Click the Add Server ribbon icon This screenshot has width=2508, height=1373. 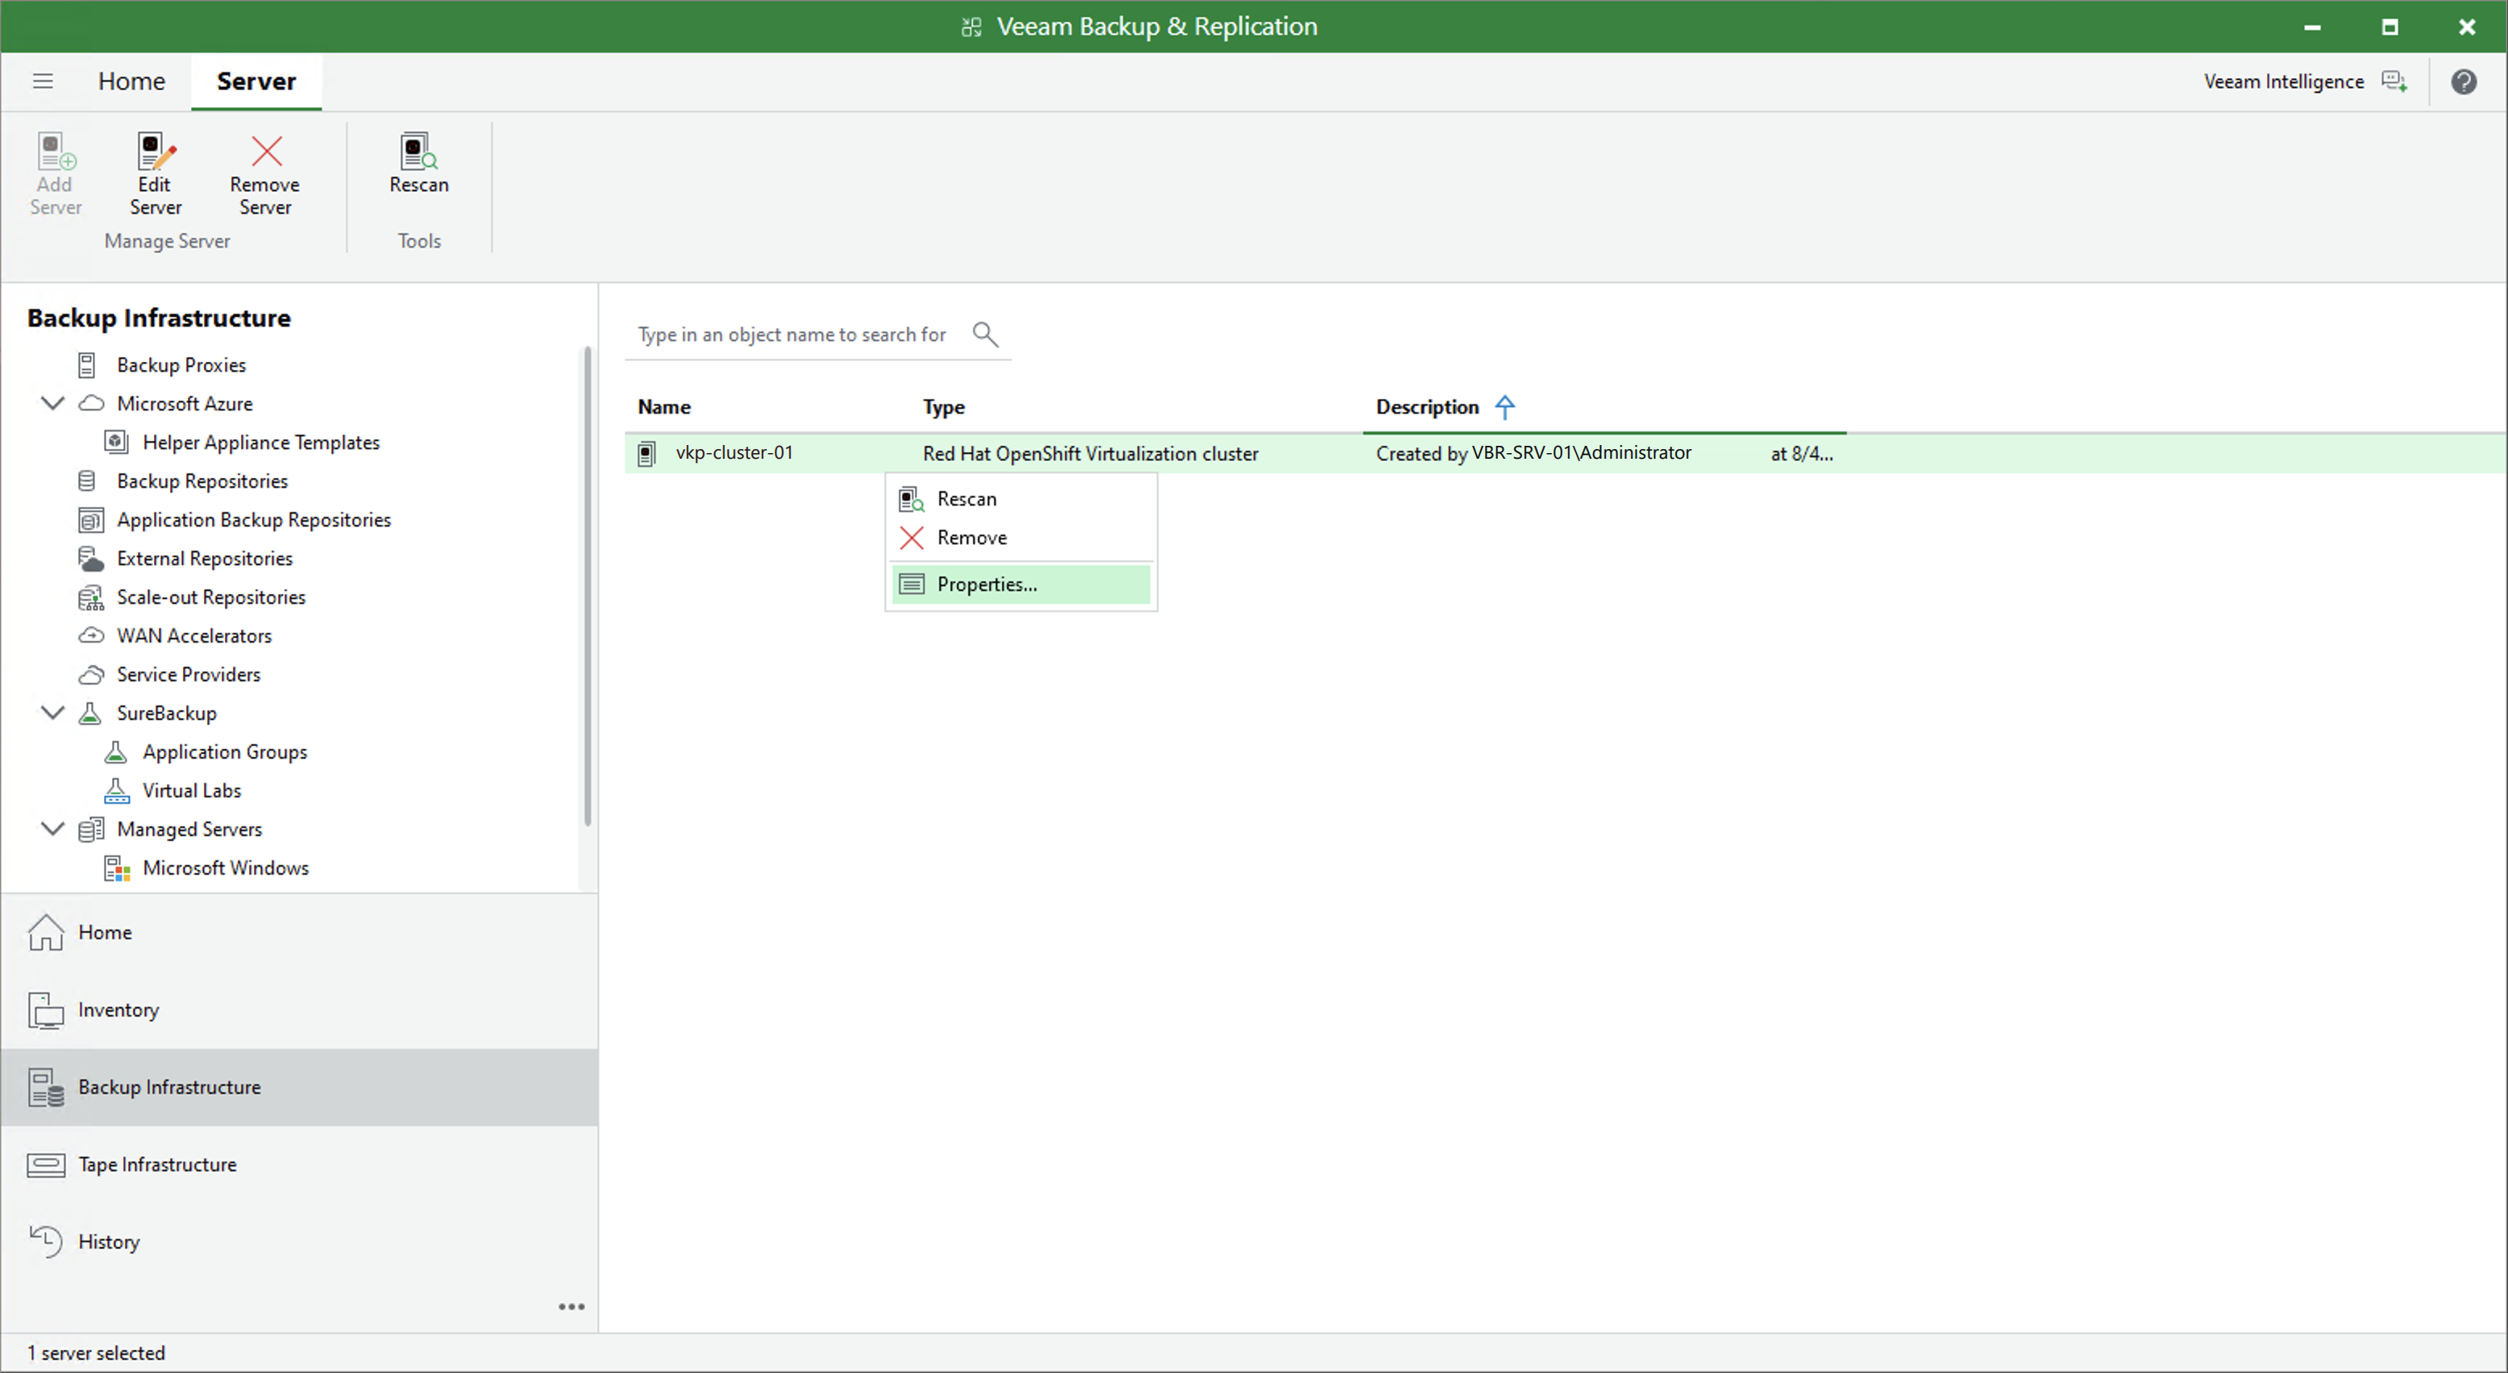(x=56, y=152)
